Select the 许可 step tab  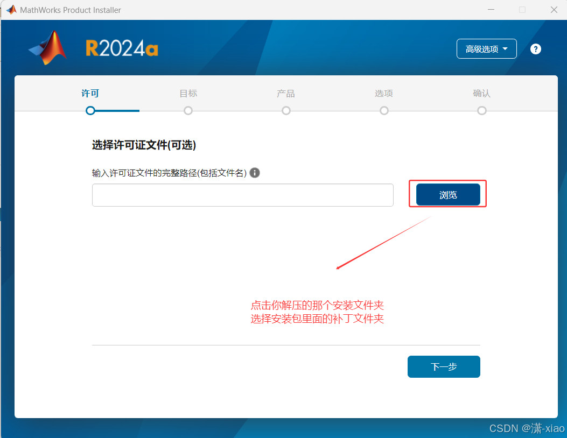[90, 94]
